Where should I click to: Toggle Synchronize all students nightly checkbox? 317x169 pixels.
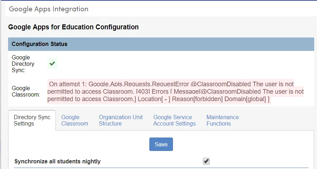pyautogui.click(x=206, y=161)
